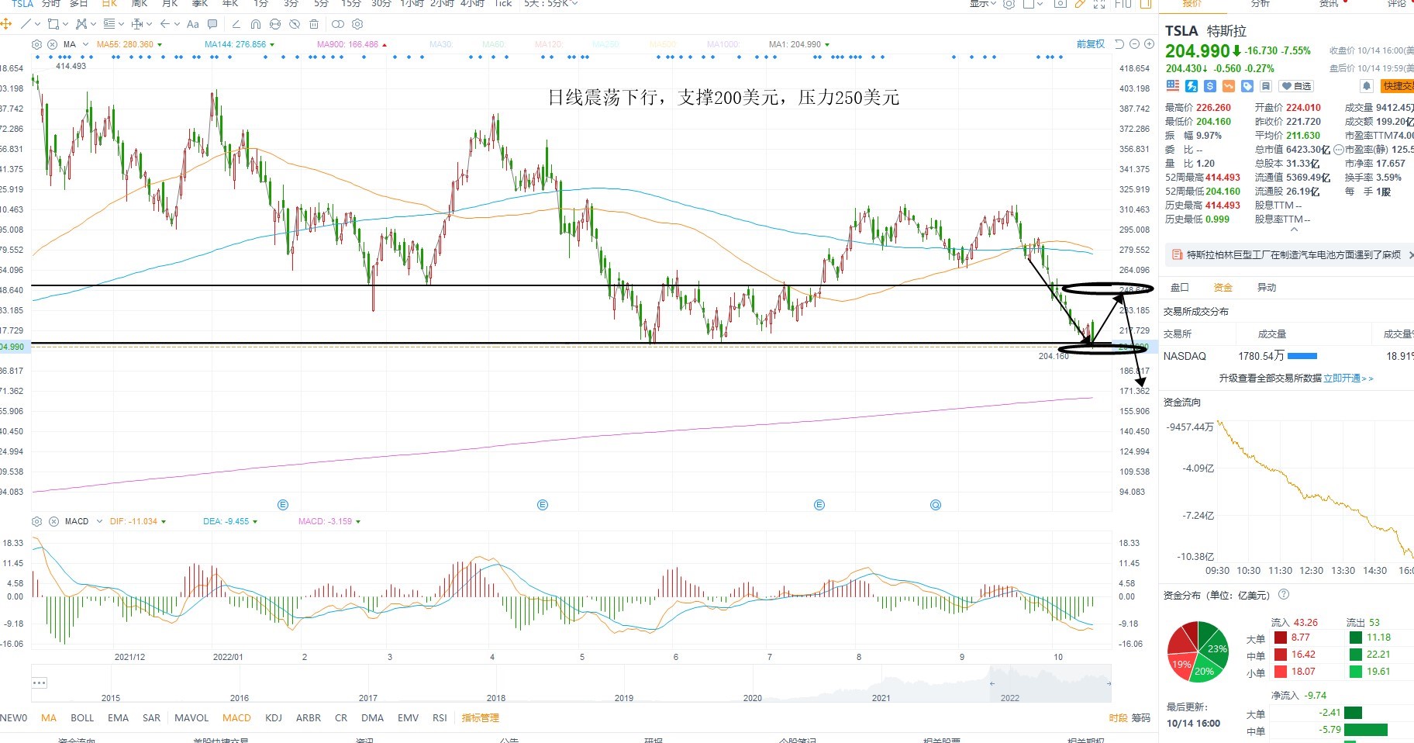Viewport: 1414px width, 743px height.
Task: Select the line drawing tool
Action: coord(26,24)
